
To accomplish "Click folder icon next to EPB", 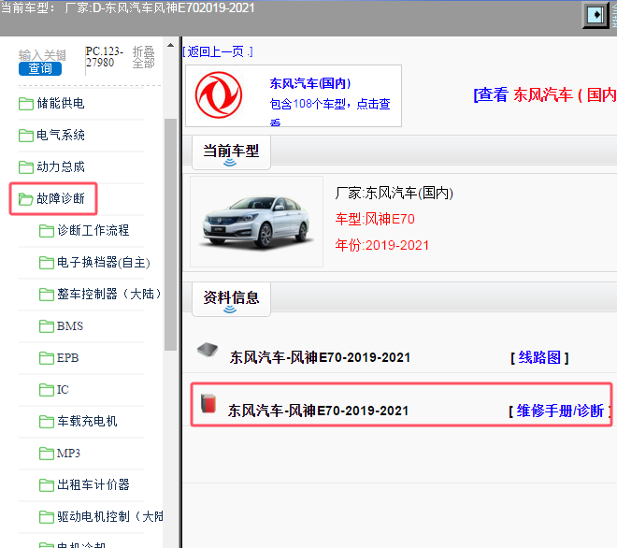I will click(x=47, y=358).
